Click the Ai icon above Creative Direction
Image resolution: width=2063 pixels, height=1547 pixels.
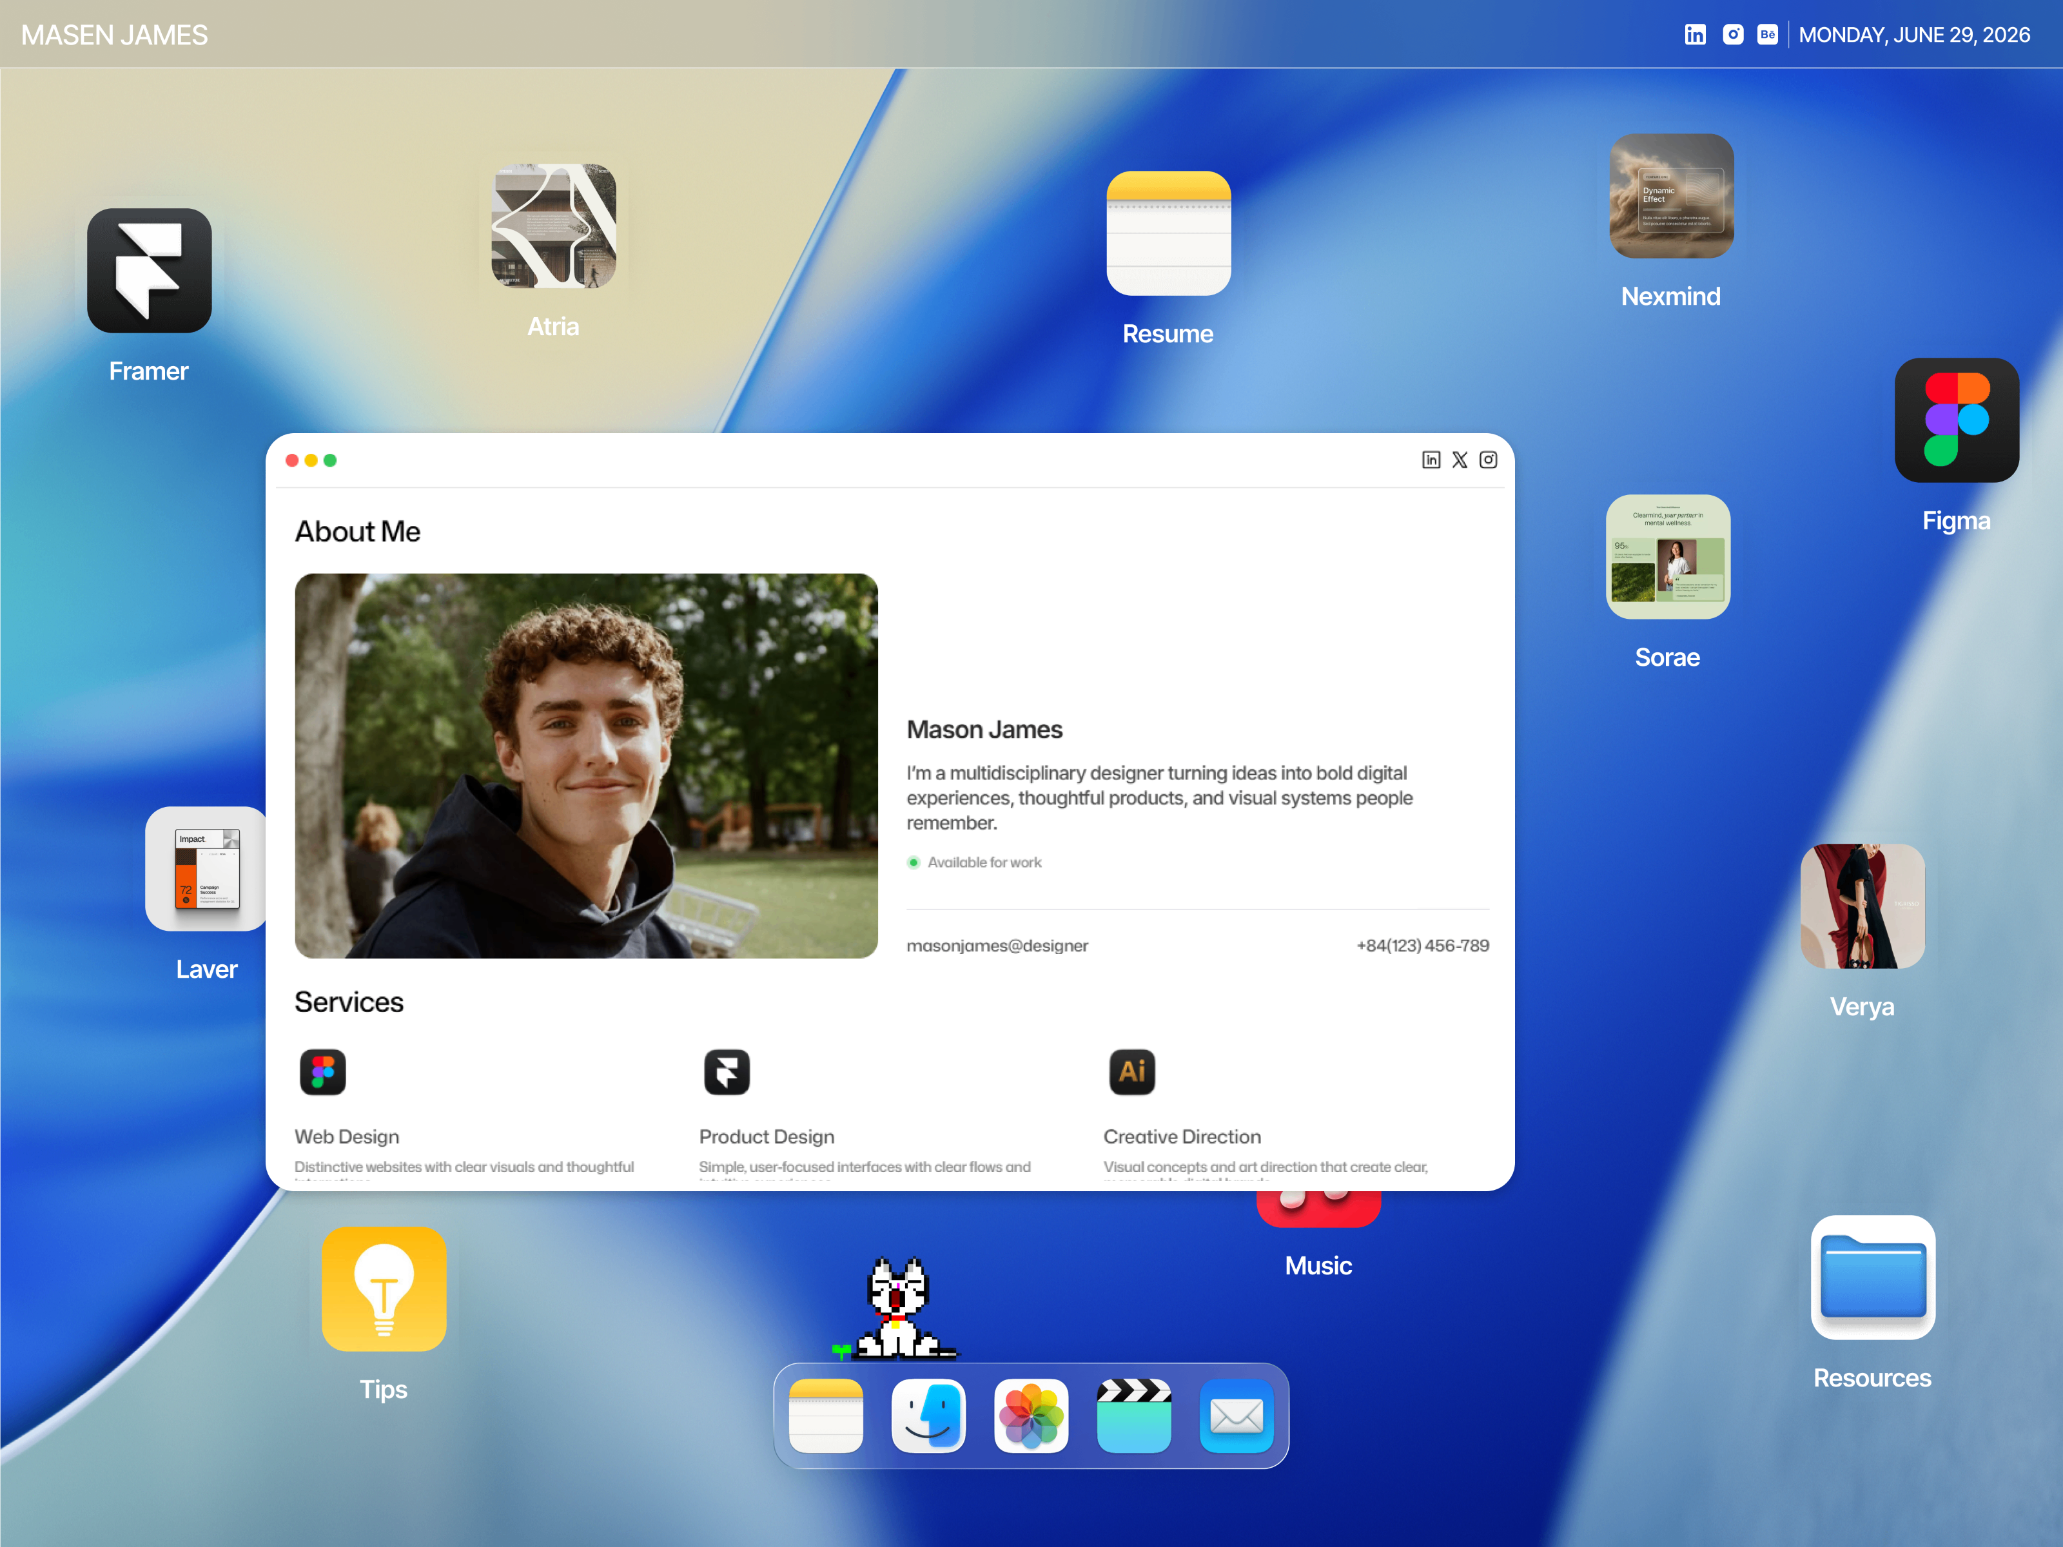click(1132, 1071)
